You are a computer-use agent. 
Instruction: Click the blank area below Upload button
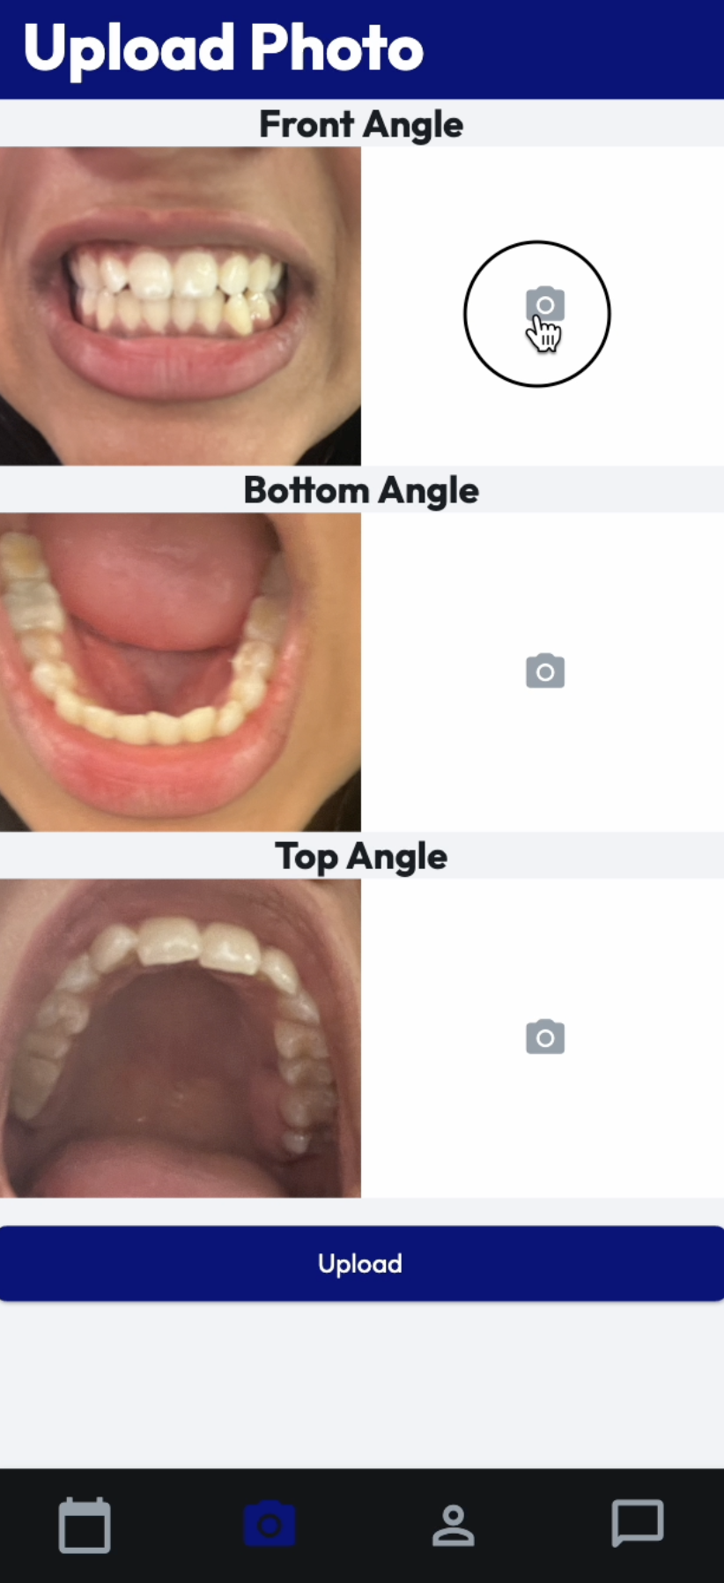coord(362,1384)
